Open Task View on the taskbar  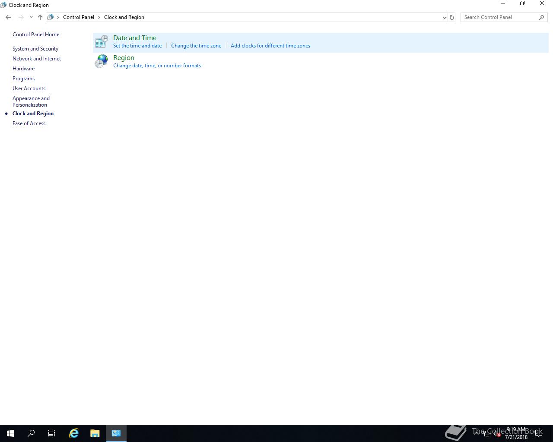point(52,433)
